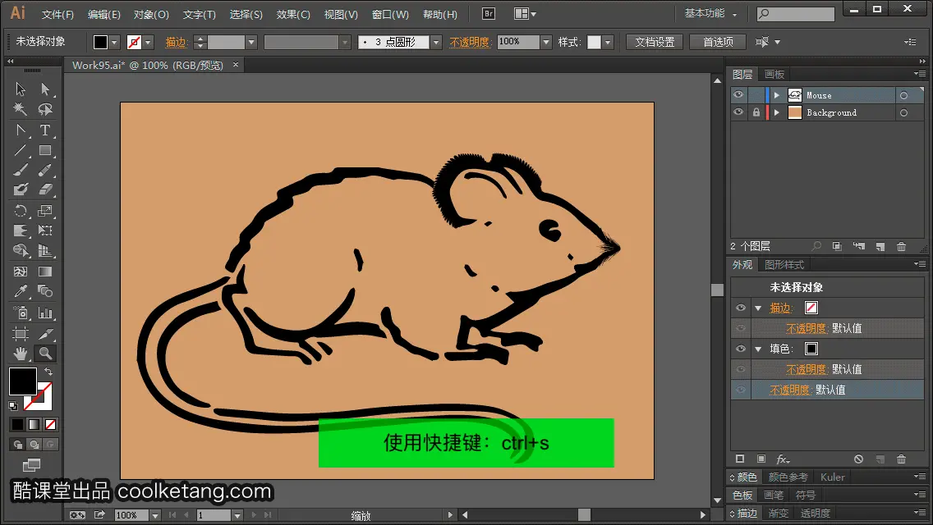The height and width of the screenshot is (525, 933).
Task: Select the Rotate tool
Action: [x=21, y=211]
